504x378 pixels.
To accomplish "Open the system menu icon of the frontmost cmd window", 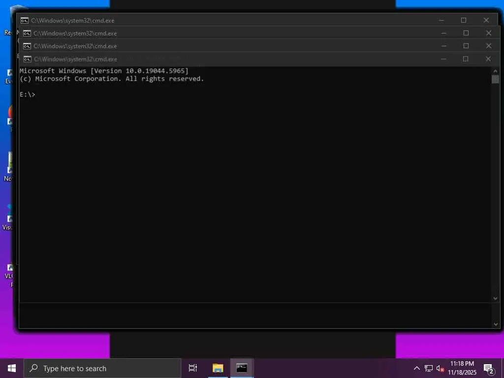I will [x=28, y=59].
